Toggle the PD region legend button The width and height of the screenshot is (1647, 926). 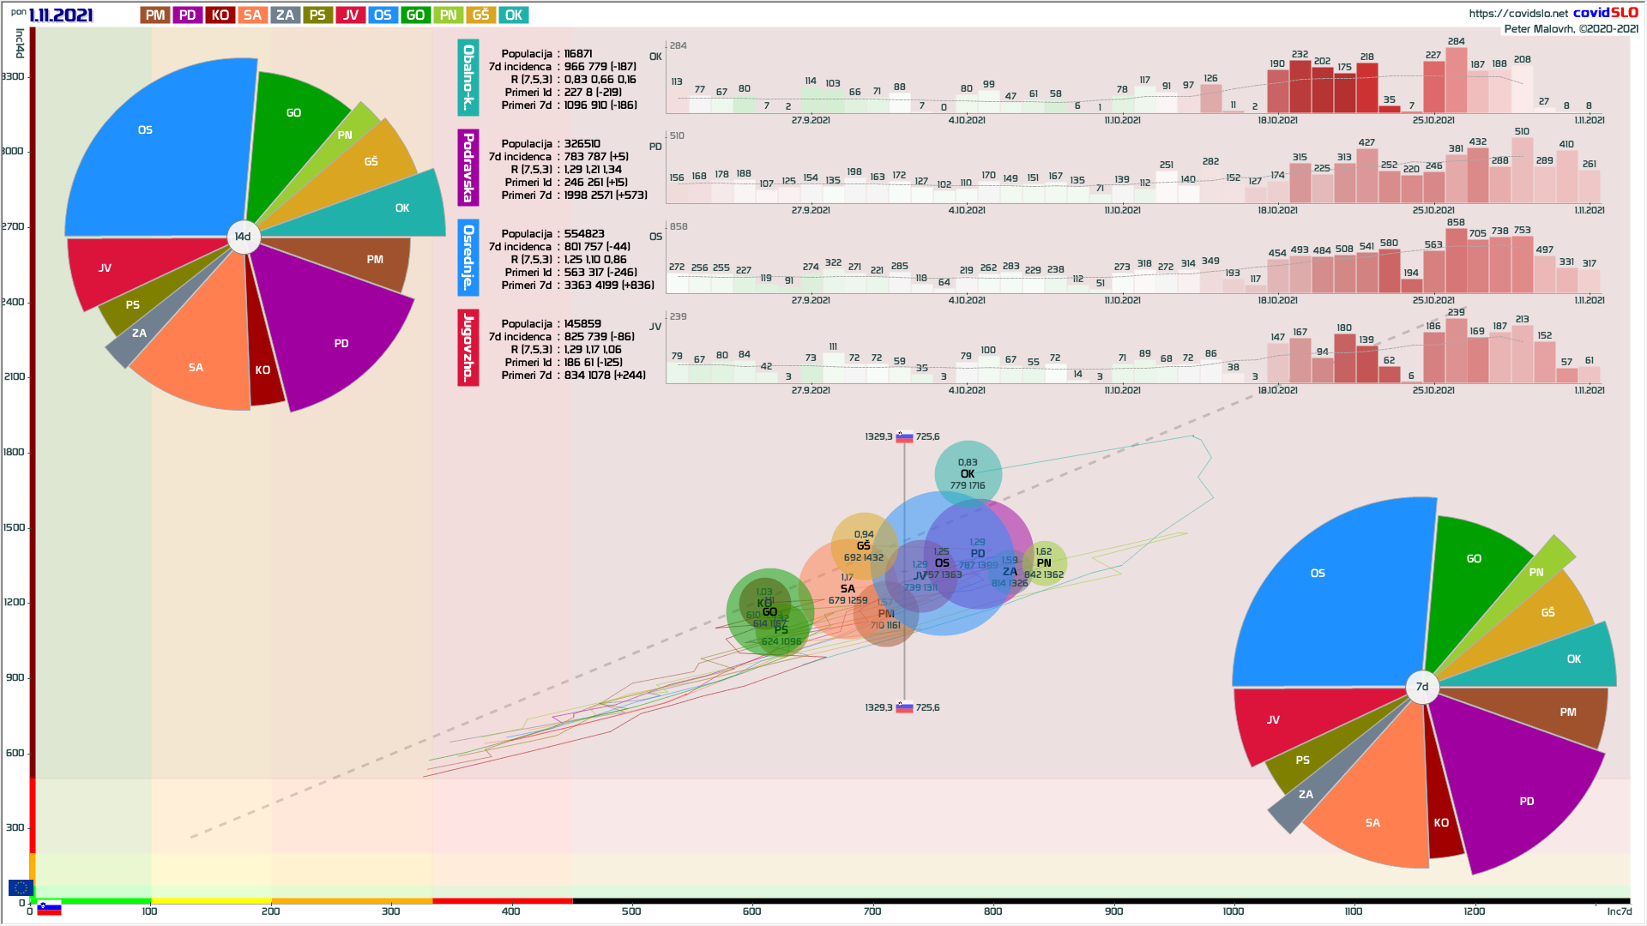[x=188, y=15]
